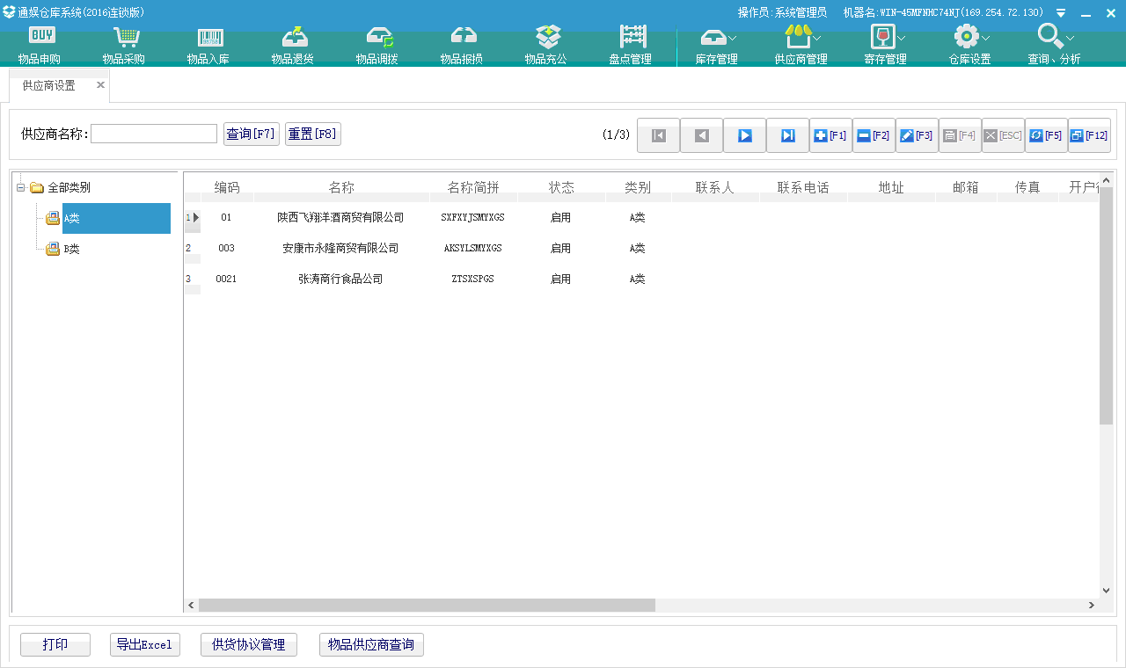Open 供货协议管理

(249, 644)
